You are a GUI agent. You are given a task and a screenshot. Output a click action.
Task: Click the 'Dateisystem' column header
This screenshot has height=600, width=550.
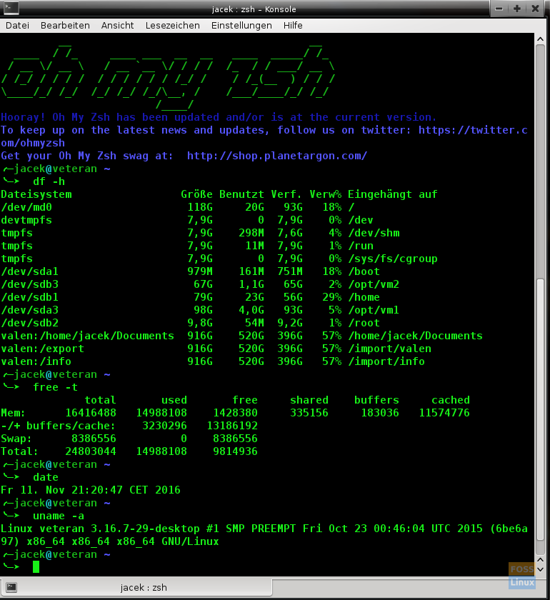(36, 194)
